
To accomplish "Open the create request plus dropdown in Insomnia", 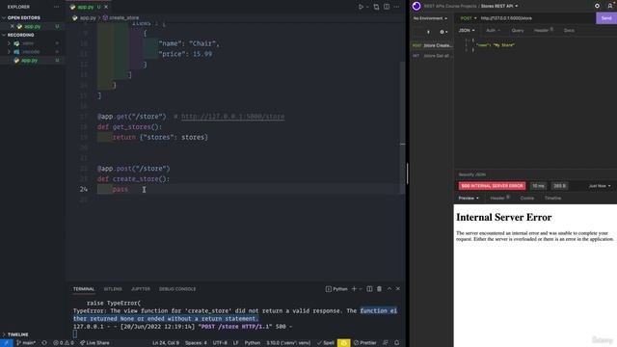I will pos(443,32).
